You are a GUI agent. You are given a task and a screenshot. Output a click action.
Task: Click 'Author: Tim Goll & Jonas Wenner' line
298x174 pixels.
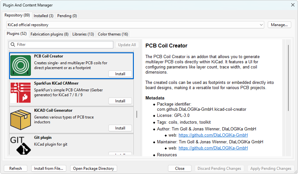point(206,129)
